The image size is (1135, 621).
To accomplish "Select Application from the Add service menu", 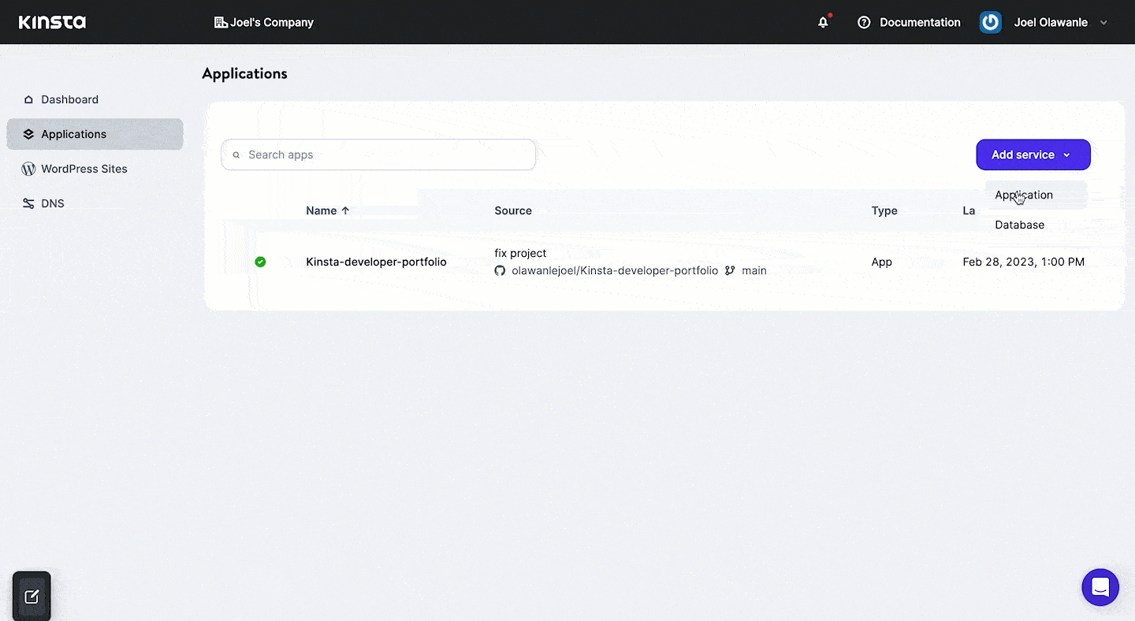I will (x=1025, y=195).
